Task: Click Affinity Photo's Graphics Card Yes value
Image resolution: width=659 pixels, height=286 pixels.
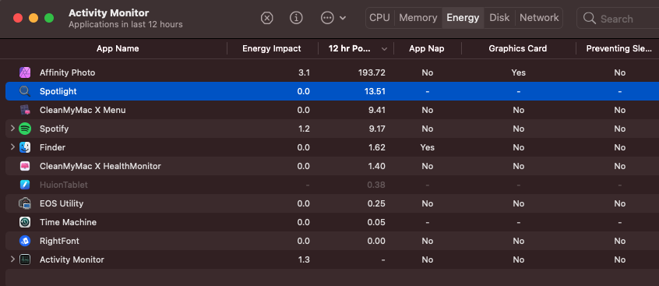Action: click(x=518, y=72)
